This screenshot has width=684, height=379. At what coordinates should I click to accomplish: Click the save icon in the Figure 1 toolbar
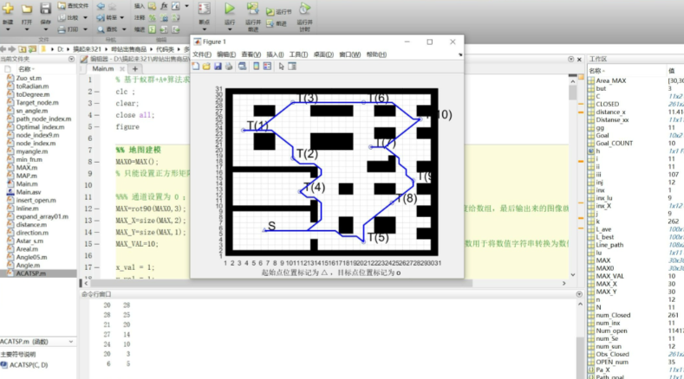(218, 66)
